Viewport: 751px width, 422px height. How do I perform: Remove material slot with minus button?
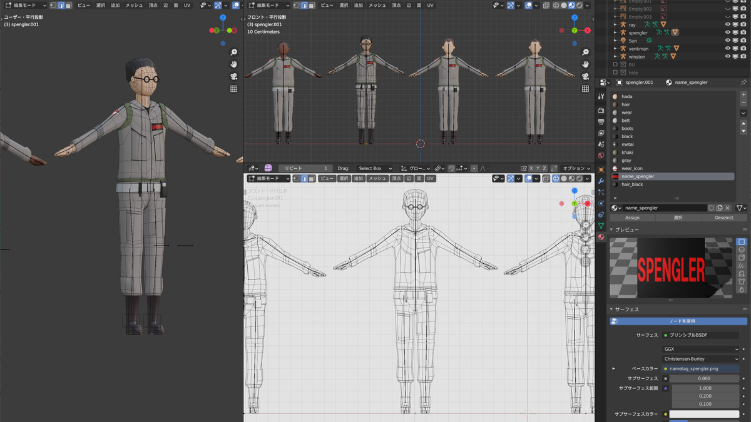point(743,103)
